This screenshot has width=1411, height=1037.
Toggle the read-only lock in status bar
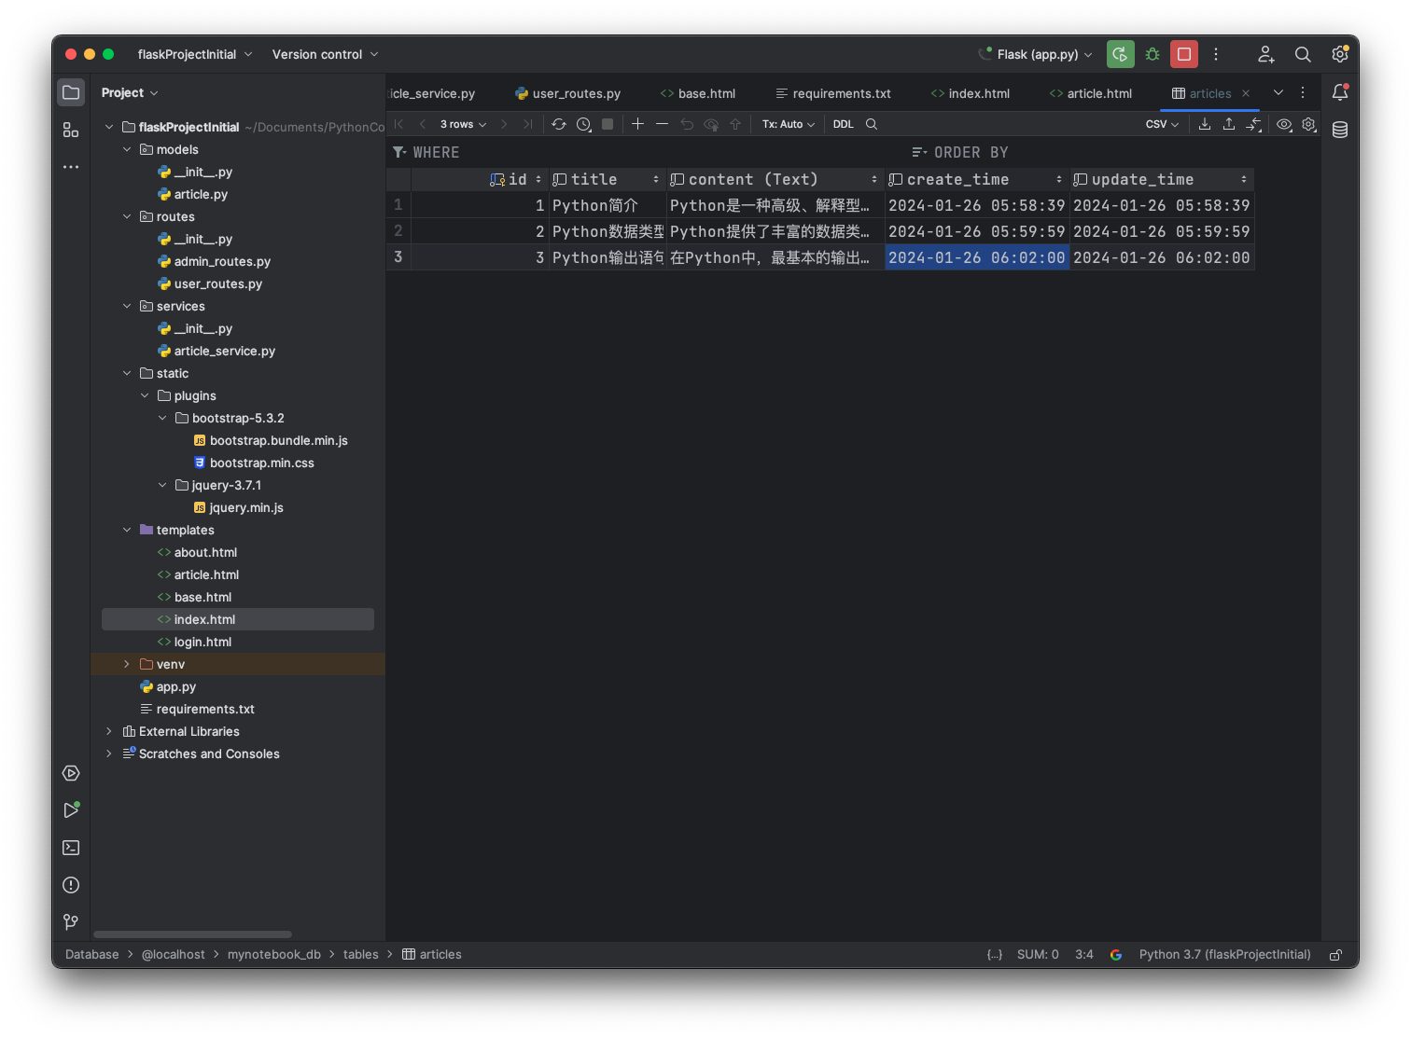1335,955
